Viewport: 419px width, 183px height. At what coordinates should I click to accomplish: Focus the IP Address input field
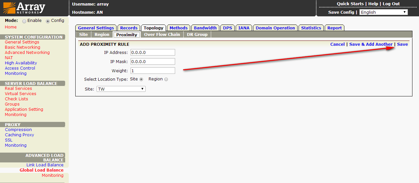tap(153, 52)
